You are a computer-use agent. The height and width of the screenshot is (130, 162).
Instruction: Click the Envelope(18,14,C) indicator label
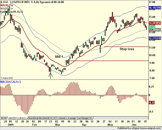[12, 12]
